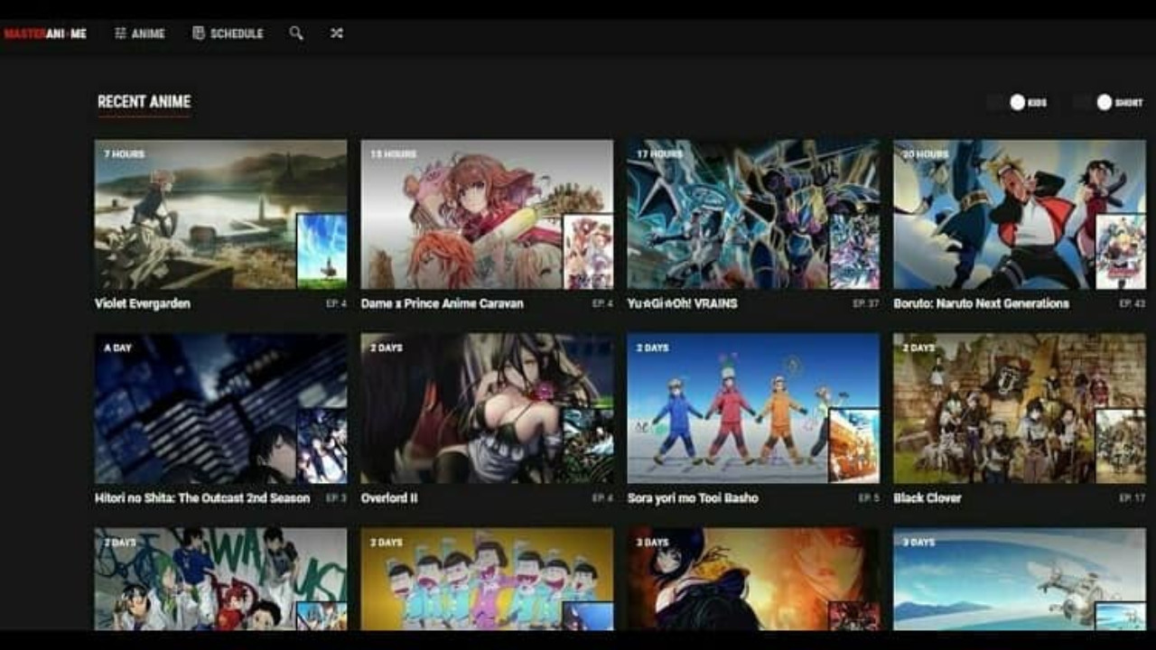This screenshot has width=1156, height=650.
Task: Click the Violet Evergarden title link
Action: [x=143, y=303]
